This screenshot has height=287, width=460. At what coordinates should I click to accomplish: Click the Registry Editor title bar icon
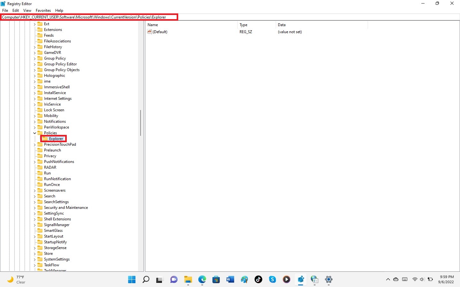tap(3, 4)
